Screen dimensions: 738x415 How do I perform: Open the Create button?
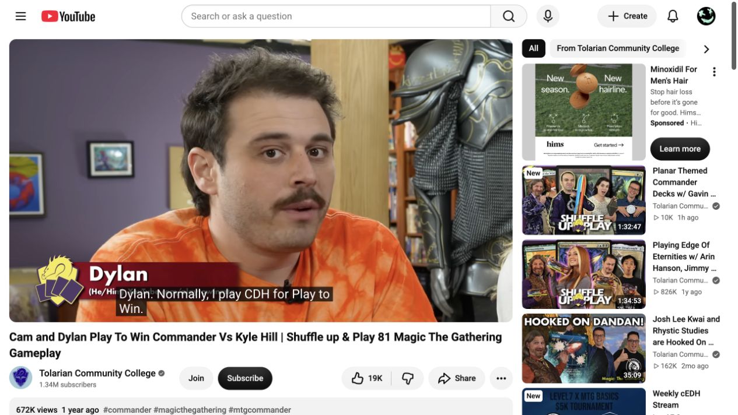pos(627,16)
